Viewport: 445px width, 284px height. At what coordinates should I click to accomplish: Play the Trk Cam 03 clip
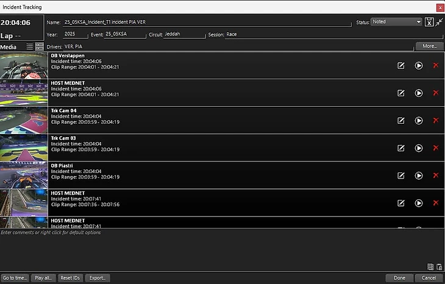pyautogui.click(x=419, y=148)
